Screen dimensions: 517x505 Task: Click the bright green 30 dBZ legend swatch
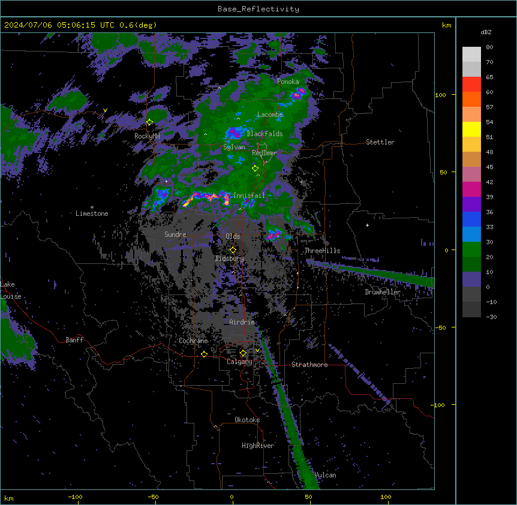coord(471,250)
